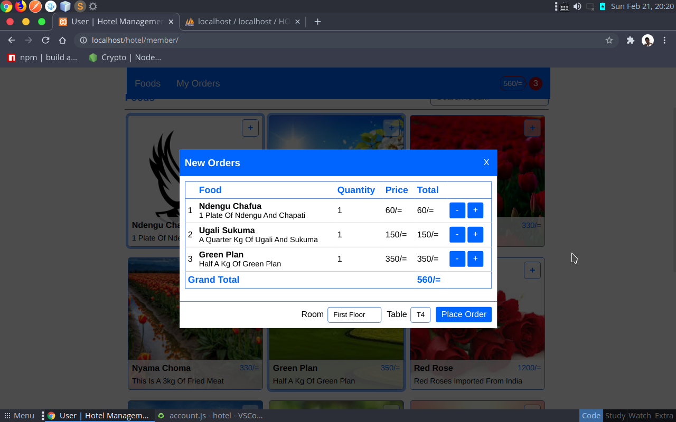Open VS Code editing account.js from taskbar

(210, 415)
